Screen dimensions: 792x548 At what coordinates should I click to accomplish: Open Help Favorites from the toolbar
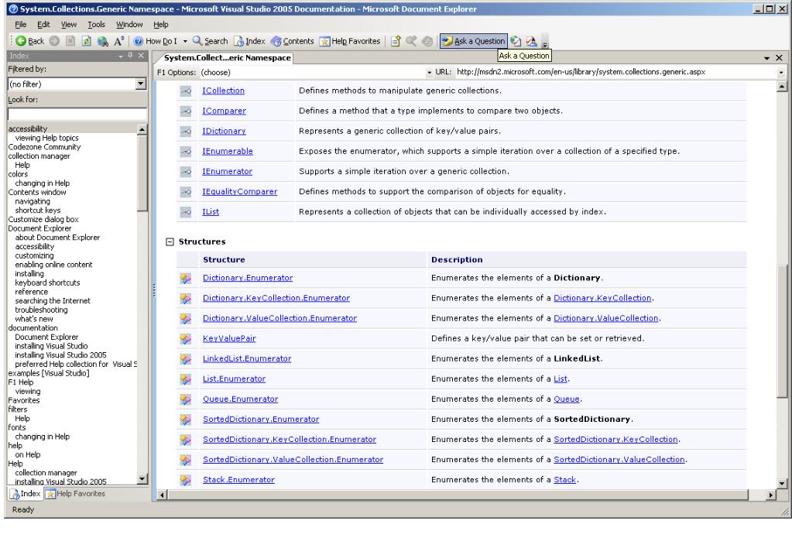(349, 42)
